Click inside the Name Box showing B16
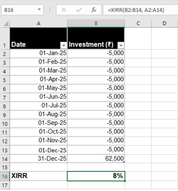 coord(22,10)
